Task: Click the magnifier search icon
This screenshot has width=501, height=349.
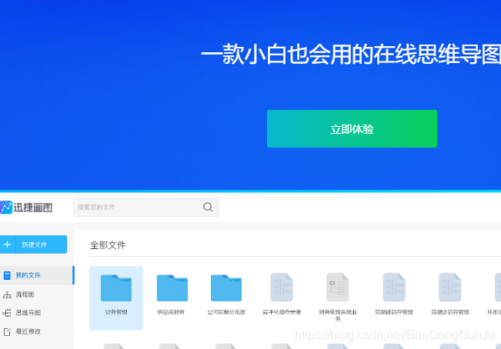Action: (x=208, y=208)
